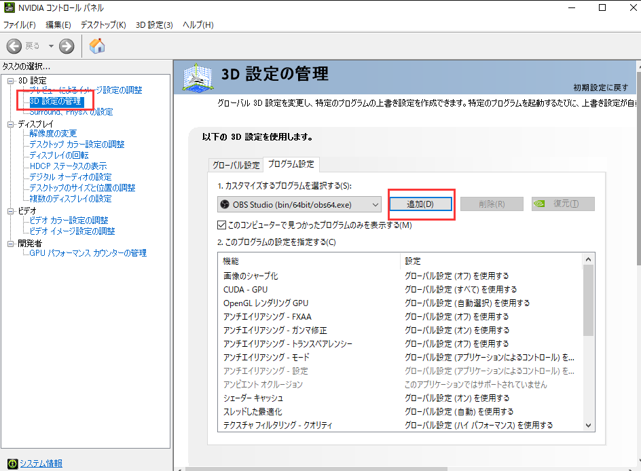
Task: Click the OBS Studio icon in the program combo box
Action: 225,204
